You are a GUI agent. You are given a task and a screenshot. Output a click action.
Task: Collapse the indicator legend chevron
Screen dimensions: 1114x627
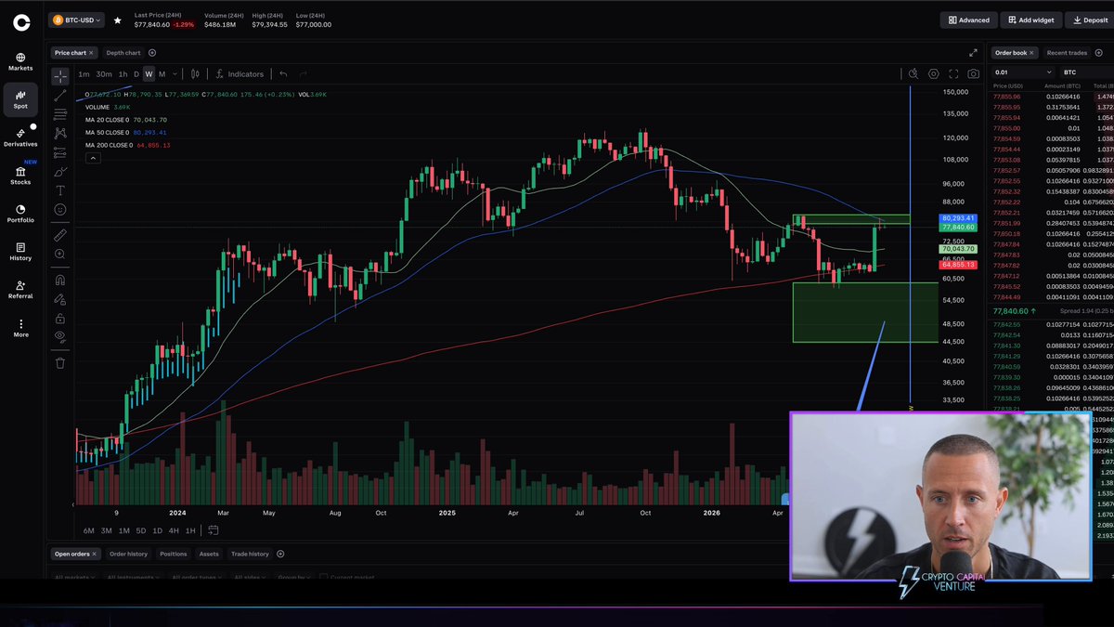93,159
